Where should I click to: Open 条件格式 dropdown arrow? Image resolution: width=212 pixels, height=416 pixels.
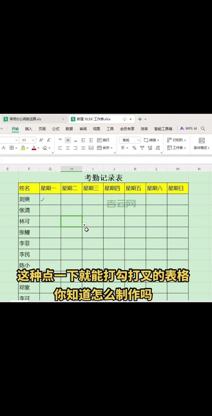pos(209,148)
